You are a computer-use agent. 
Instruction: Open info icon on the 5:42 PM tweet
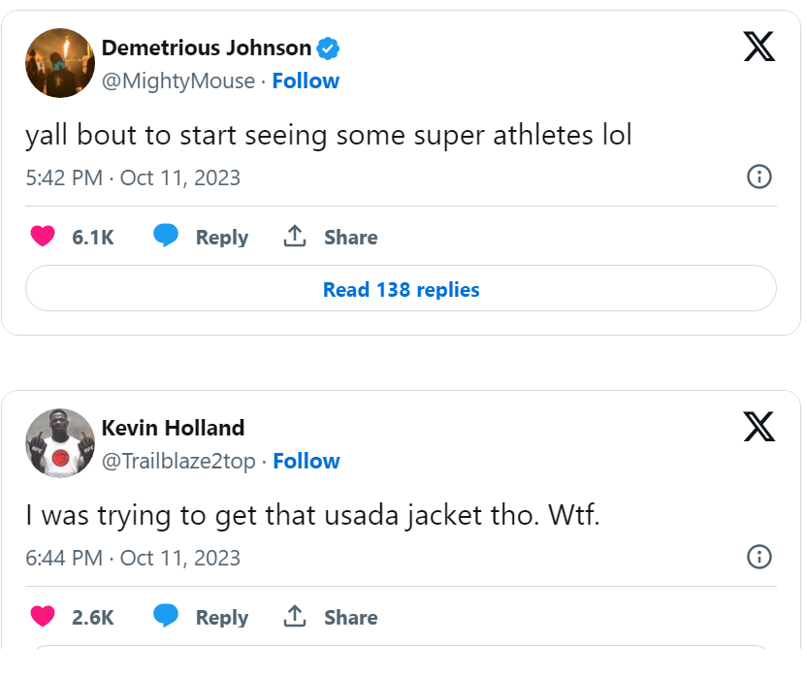point(759,177)
